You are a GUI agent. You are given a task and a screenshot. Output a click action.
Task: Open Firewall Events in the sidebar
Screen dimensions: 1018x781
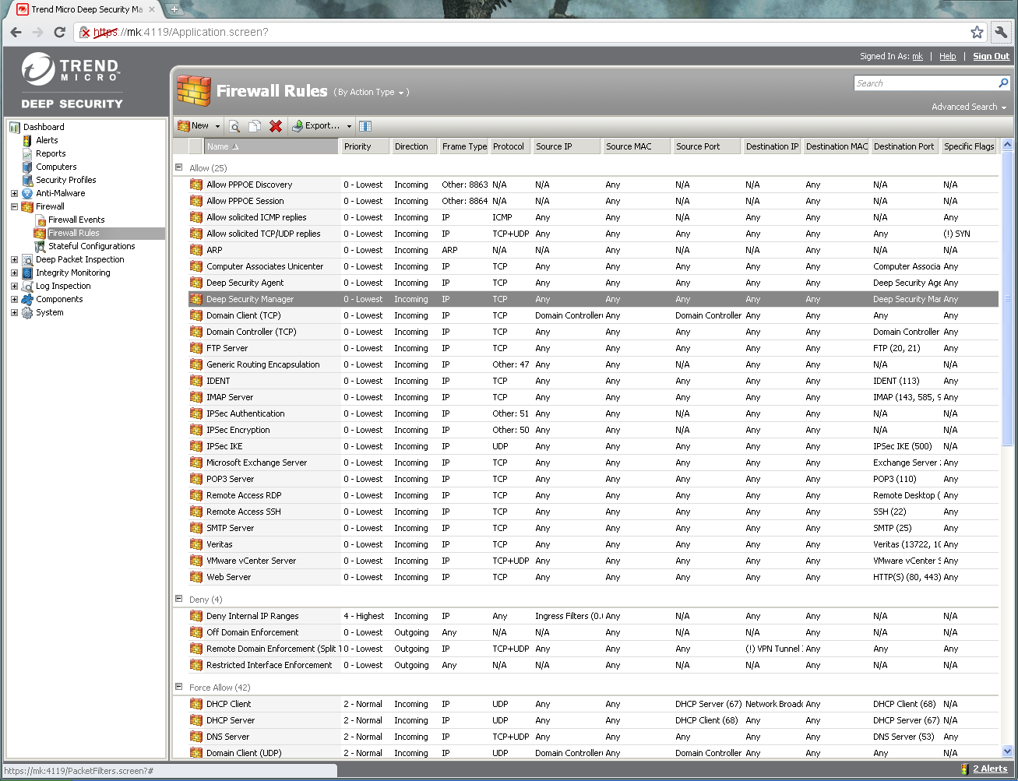tap(76, 220)
